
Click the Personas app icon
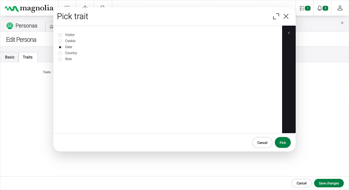click(10, 26)
